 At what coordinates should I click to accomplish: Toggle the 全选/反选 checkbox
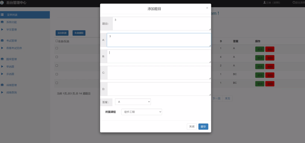[x=57, y=41]
